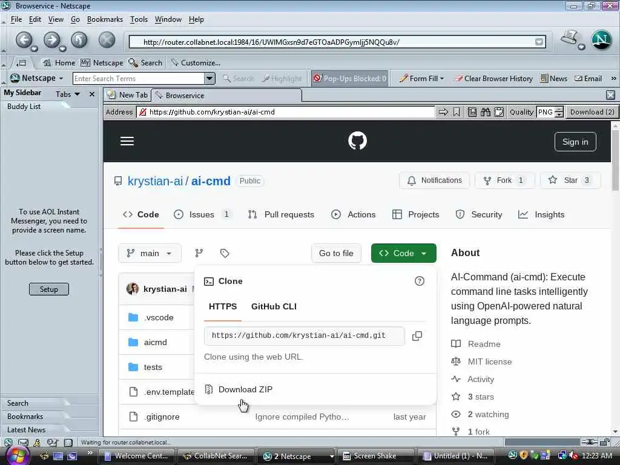
Task: Open the Issues repository tab
Action: pos(202,214)
